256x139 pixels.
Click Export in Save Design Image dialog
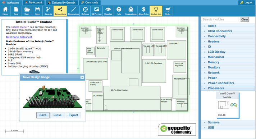(x=73, y=115)
